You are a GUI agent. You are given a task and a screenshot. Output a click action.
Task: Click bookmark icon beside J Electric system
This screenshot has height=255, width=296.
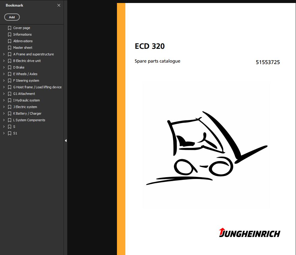pos(9,107)
